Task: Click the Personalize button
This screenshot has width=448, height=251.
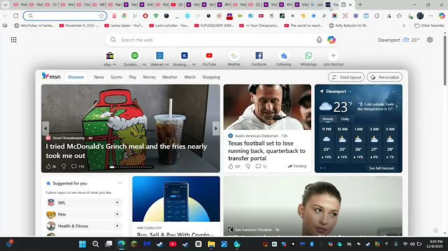Action: (385, 77)
